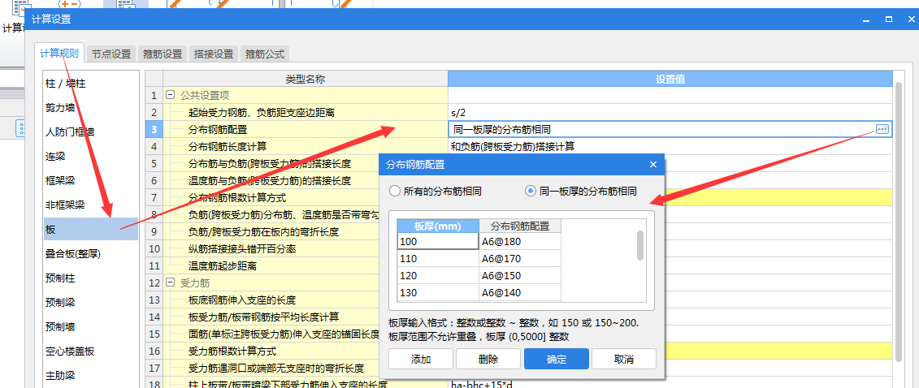The height and width of the screenshot is (388, 919).
Task: Open the 箍筋设置 tab
Action: (163, 54)
